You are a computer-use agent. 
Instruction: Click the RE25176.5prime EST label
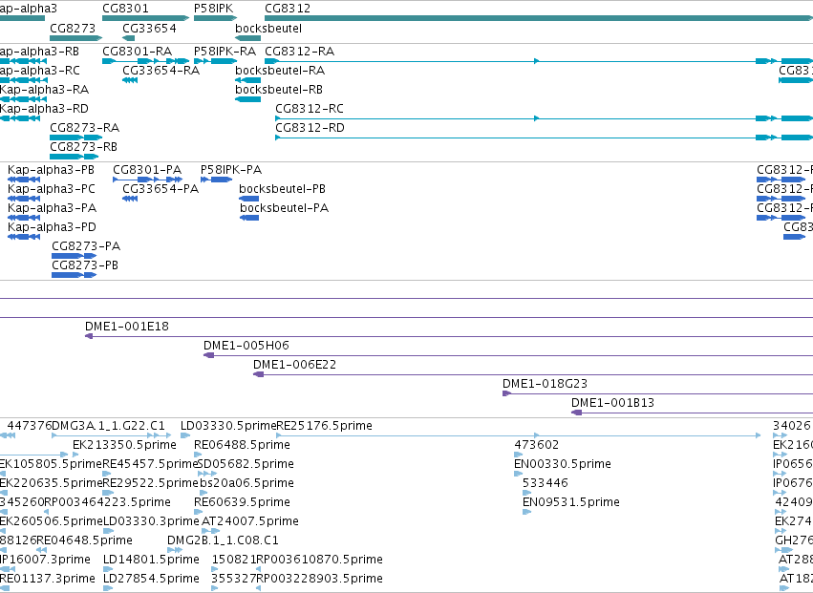pos(325,426)
